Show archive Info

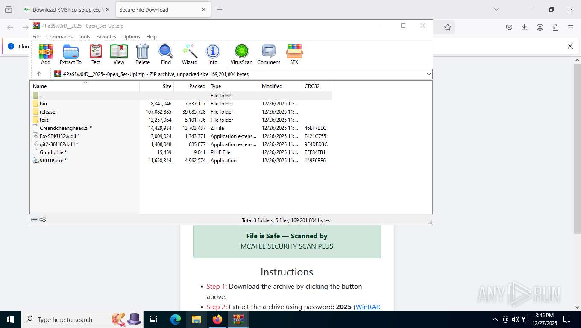[213, 54]
